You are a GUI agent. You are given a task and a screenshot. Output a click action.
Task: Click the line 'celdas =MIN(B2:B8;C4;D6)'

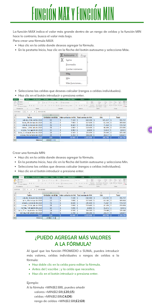[53, 296]
